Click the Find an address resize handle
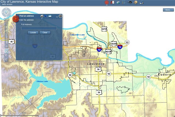 click(61, 59)
